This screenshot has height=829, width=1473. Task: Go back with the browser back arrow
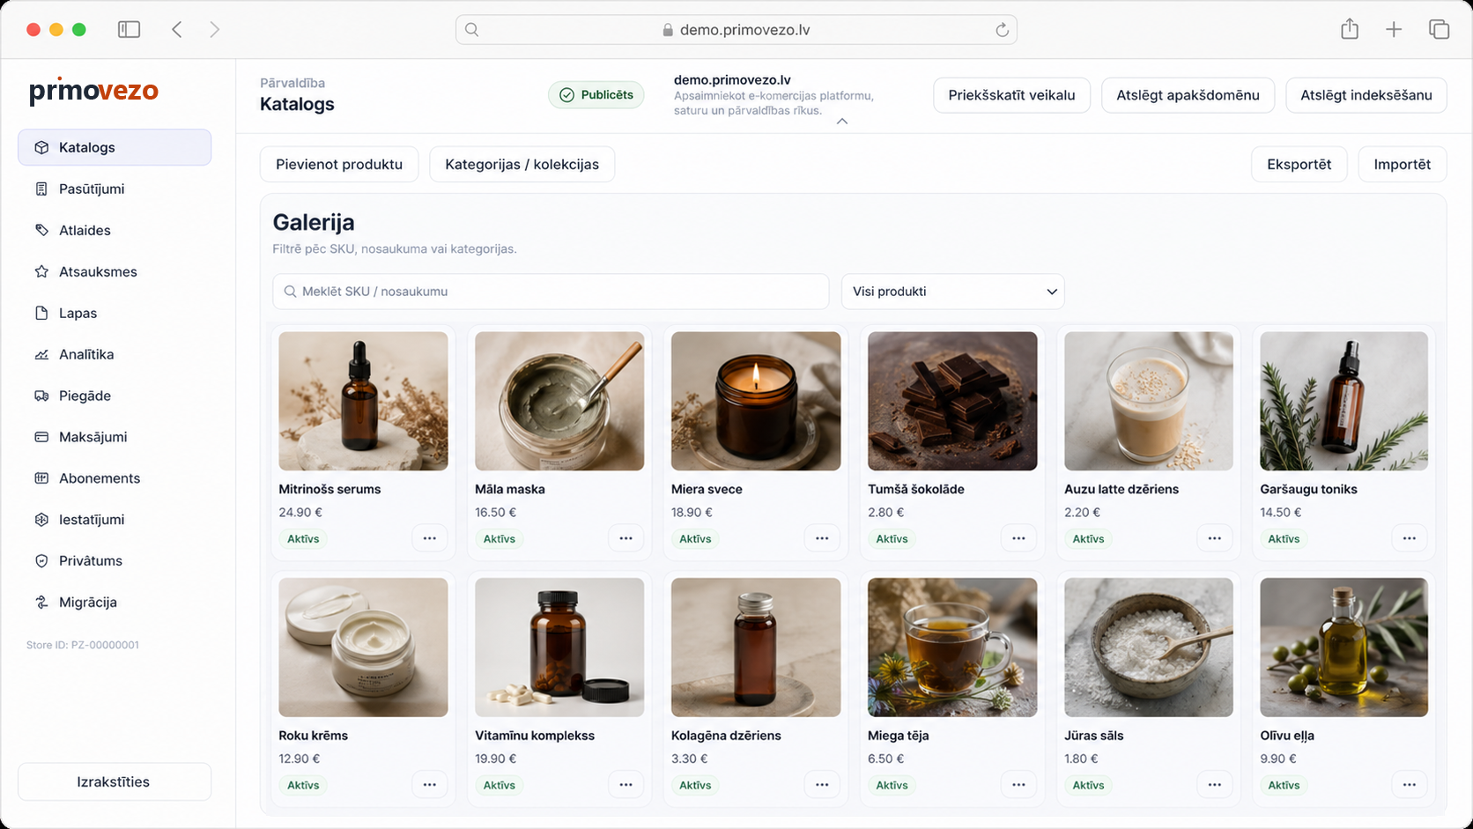point(177,30)
